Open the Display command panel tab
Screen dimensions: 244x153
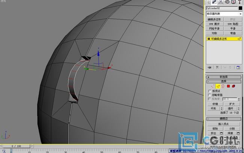[233, 2]
